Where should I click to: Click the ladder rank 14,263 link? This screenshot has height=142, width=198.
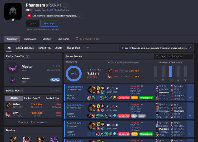pos(50,10)
